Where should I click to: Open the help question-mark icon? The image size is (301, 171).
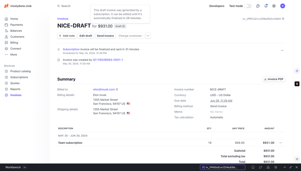click(258, 6)
